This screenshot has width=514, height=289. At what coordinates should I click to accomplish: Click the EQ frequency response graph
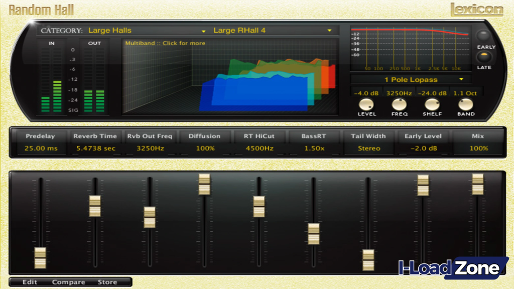pos(411,49)
